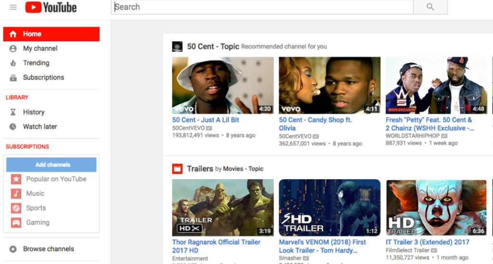Open Browse channels

[49, 249]
